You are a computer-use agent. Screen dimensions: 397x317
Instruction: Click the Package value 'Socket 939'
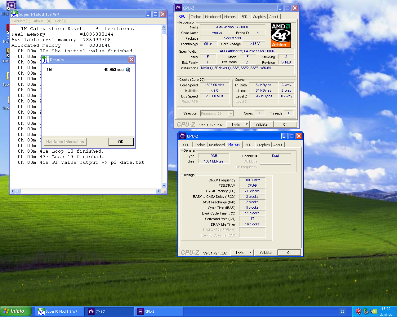(x=232, y=38)
